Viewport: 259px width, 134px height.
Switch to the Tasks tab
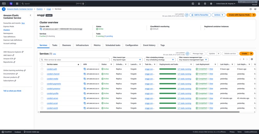pos(55,45)
